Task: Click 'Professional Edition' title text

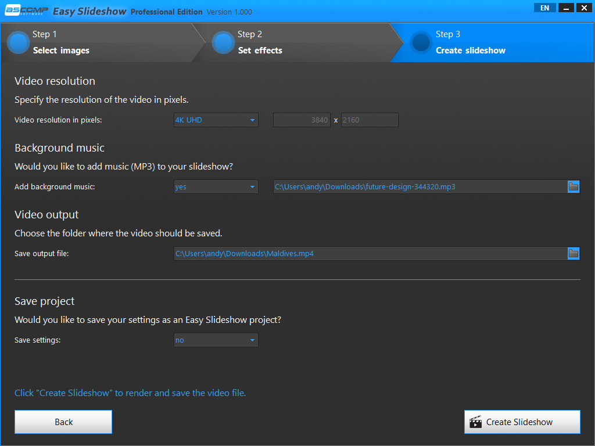Action: pos(167,12)
